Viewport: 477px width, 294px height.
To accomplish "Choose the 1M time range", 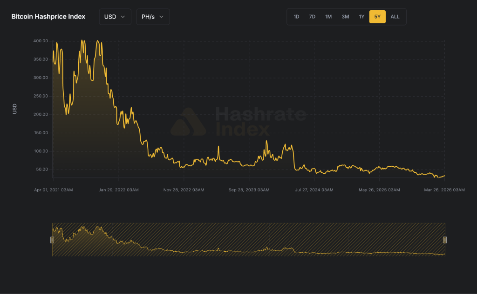I will pos(328,17).
